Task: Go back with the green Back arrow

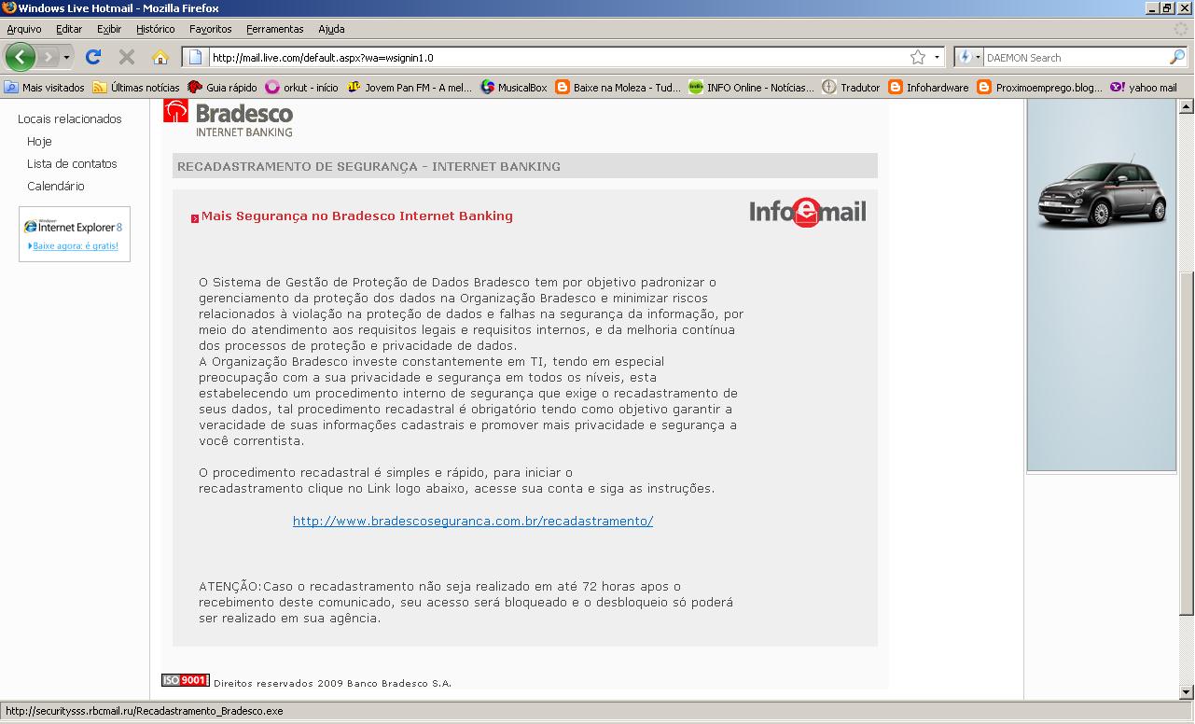Action: [20, 57]
